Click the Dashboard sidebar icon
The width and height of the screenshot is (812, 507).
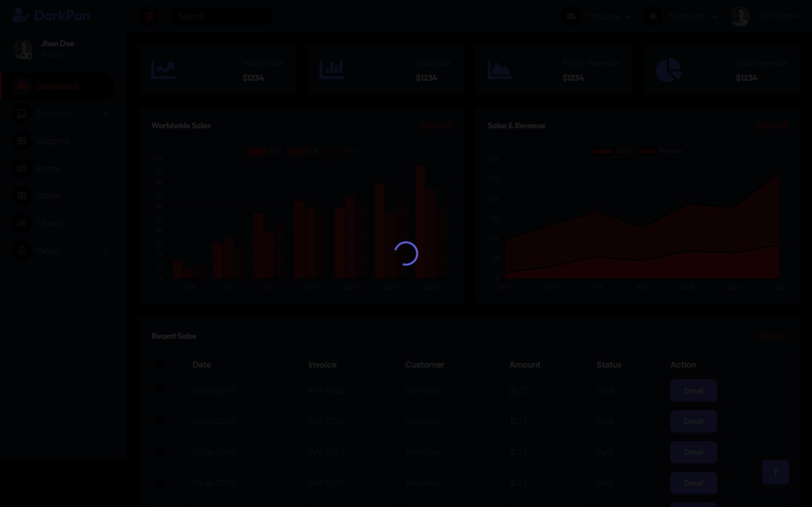tap(22, 86)
